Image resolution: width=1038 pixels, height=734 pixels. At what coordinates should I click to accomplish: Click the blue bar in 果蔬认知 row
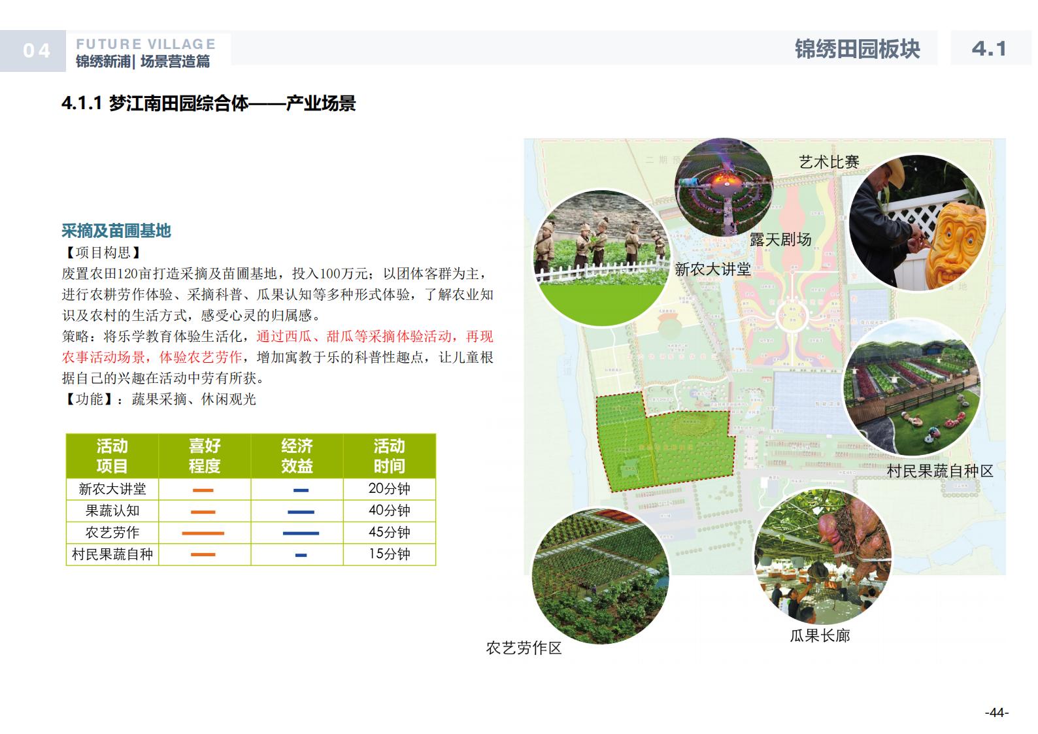tap(301, 512)
